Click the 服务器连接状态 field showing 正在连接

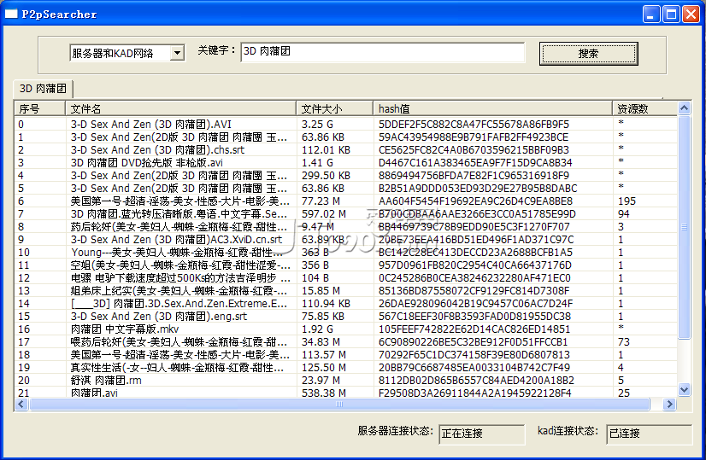(481, 434)
